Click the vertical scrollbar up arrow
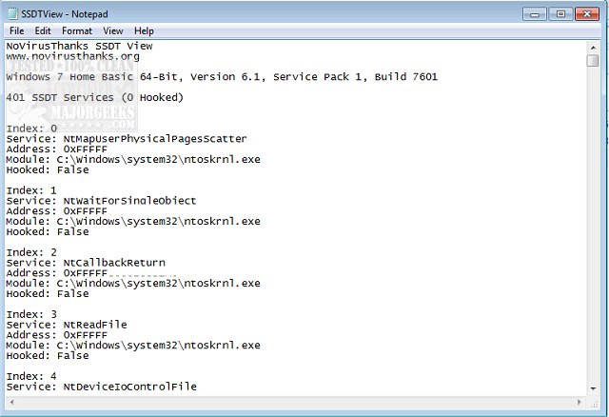 coord(593,48)
